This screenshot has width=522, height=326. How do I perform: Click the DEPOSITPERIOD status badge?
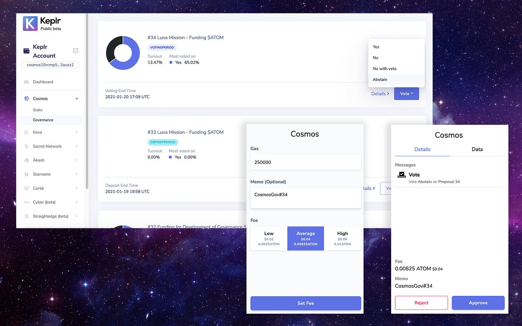point(163,142)
